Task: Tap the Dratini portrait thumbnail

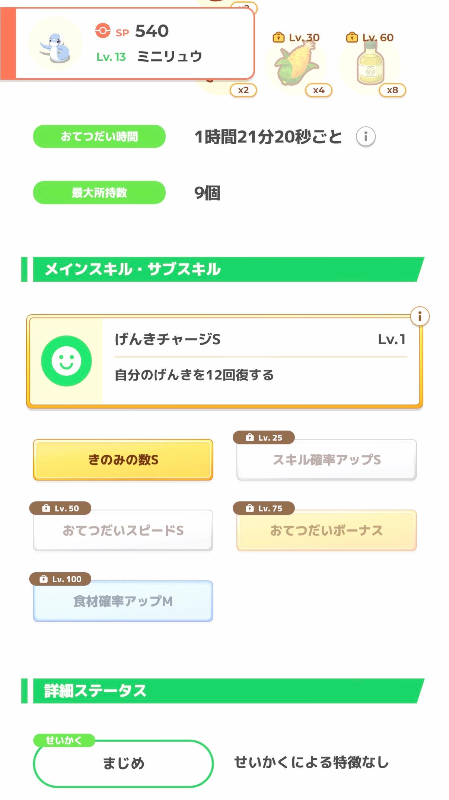Action: point(55,44)
